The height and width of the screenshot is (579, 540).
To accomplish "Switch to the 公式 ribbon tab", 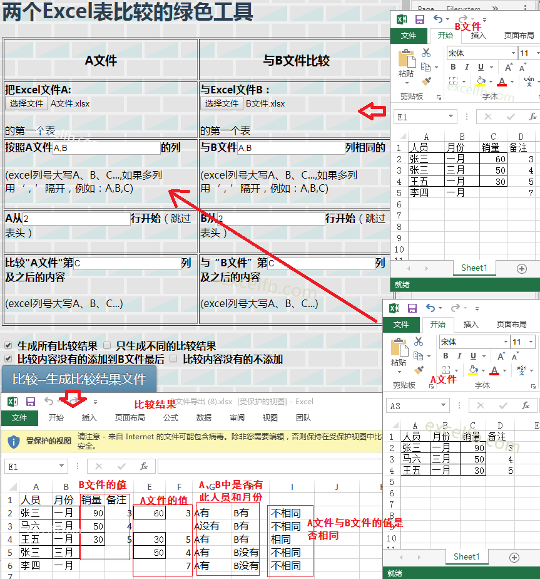I will click(171, 418).
